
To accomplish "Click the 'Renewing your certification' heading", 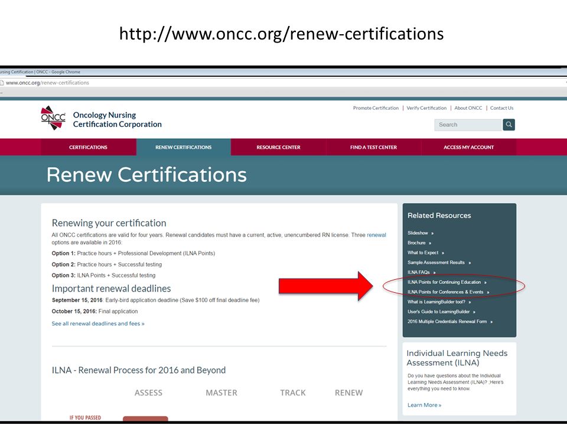I will point(109,223).
